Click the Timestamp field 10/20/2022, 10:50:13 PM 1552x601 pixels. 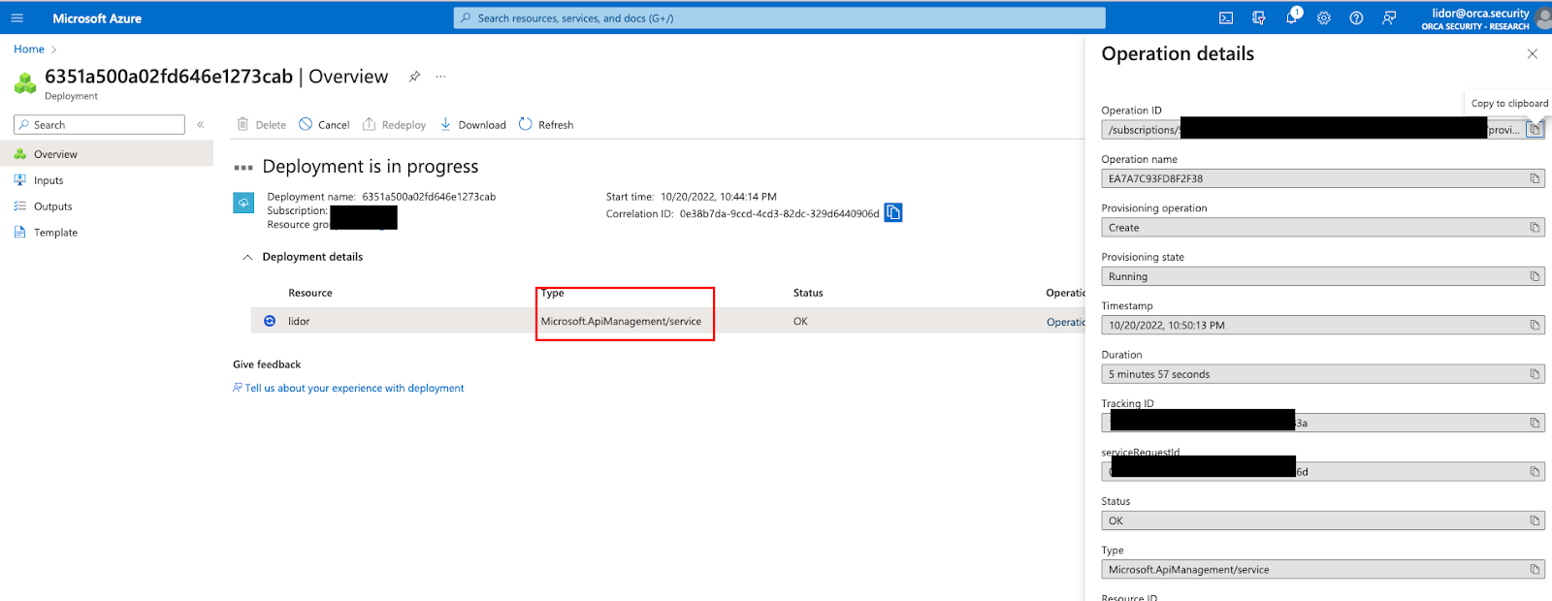point(1323,326)
